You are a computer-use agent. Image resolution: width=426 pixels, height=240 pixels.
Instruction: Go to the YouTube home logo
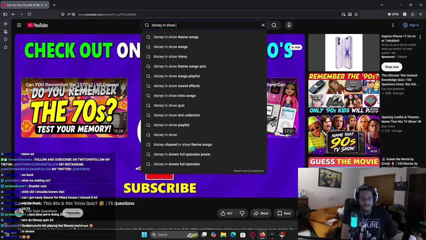[x=37, y=25]
